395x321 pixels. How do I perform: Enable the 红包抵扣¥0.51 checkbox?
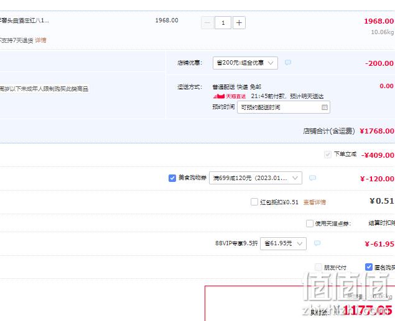(x=254, y=202)
